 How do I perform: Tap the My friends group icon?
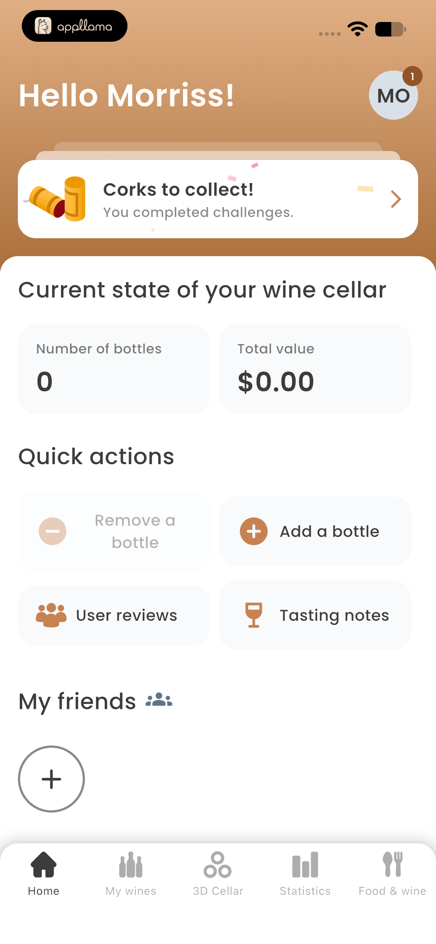pos(159,699)
